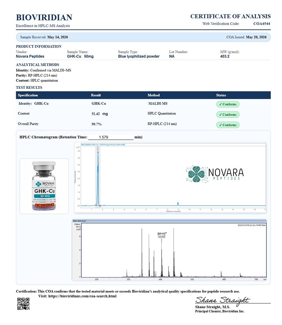Click the Result column header
The image size is (282, 325).
(96, 95)
